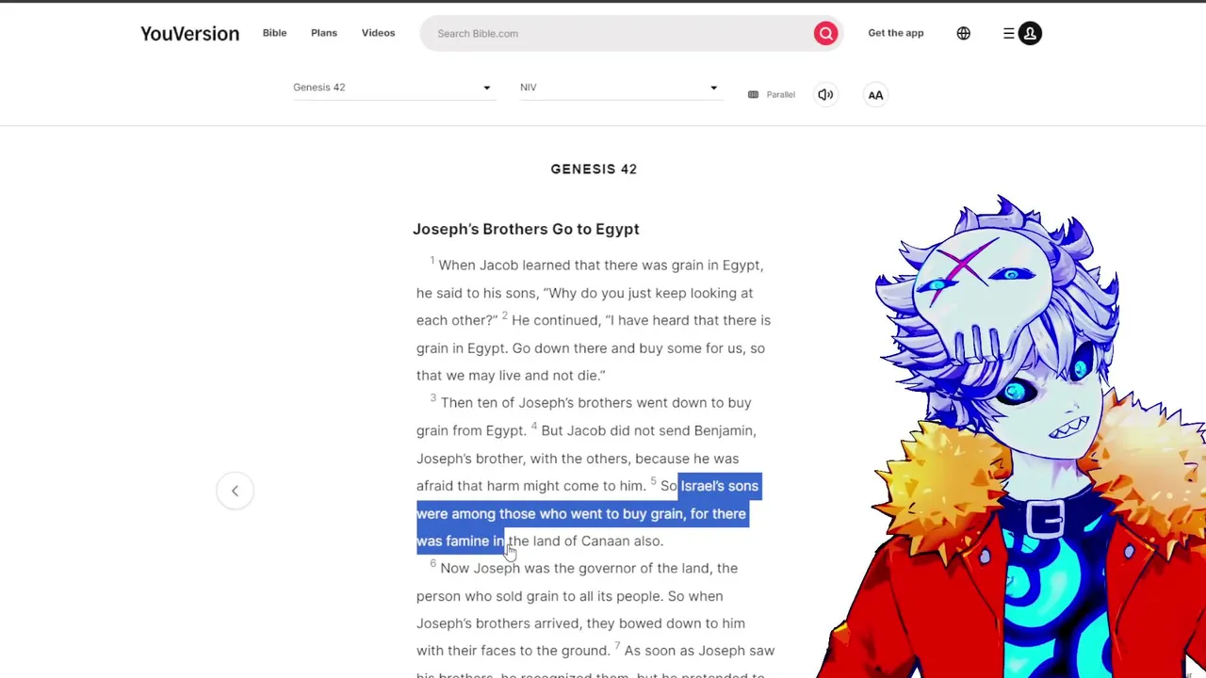The width and height of the screenshot is (1206, 678).
Task: Click Get the app link
Action: tap(896, 33)
